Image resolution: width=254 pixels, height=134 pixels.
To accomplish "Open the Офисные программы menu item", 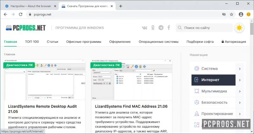I will [84, 42].
